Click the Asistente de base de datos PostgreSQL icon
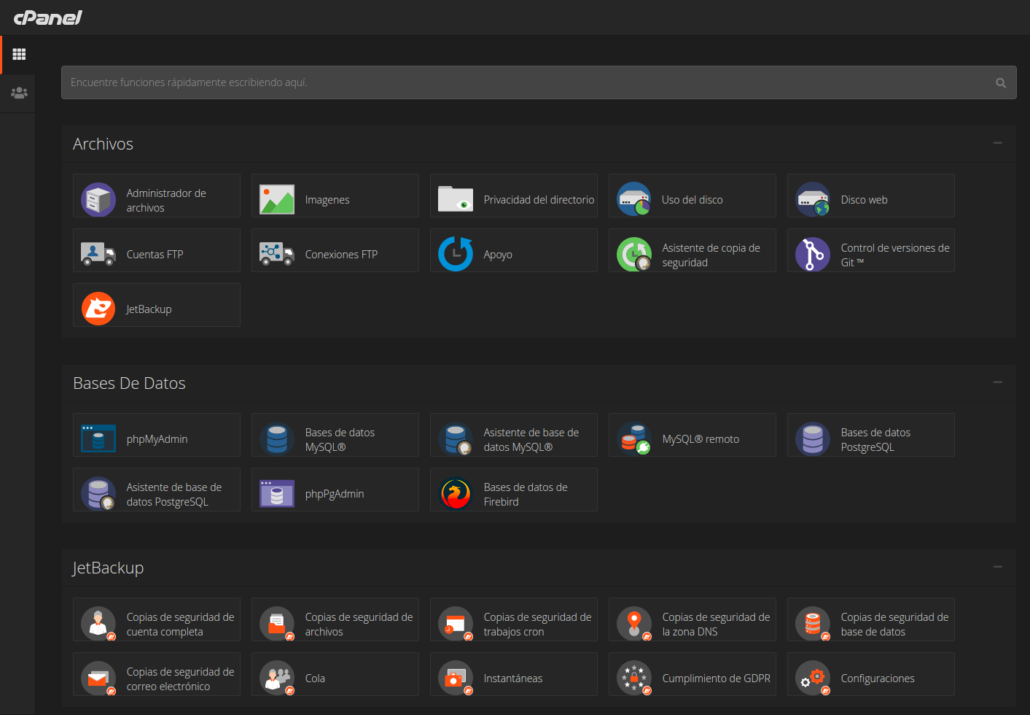This screenshot has width=1030, height=715. point(98,494)
